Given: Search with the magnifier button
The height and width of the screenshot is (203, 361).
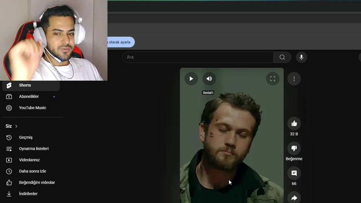Looking at the screenshot, I should pyautogui.click(x=282, y=57).
